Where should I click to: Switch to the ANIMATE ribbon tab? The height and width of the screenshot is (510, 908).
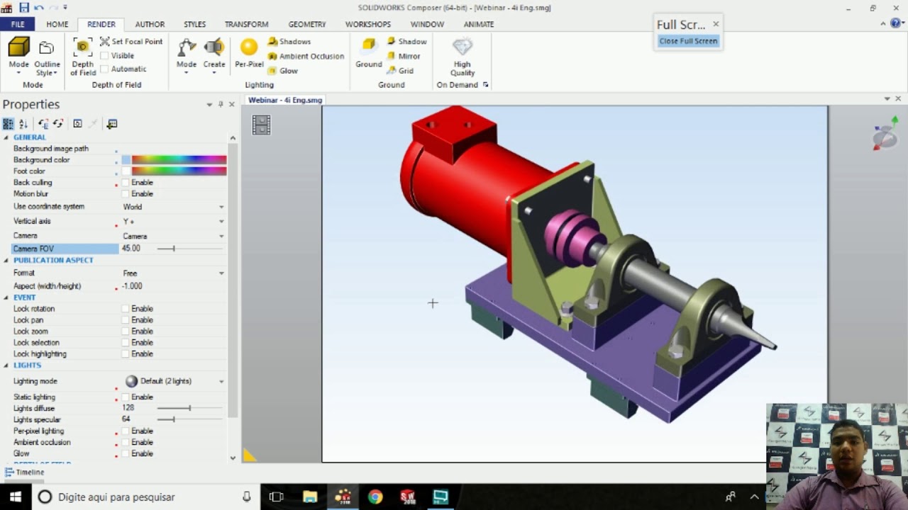[479, 24]
